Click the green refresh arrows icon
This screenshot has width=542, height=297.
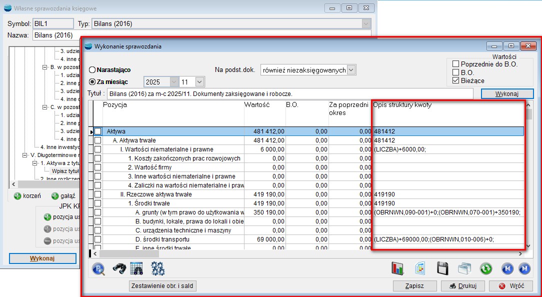click(485, 269)
